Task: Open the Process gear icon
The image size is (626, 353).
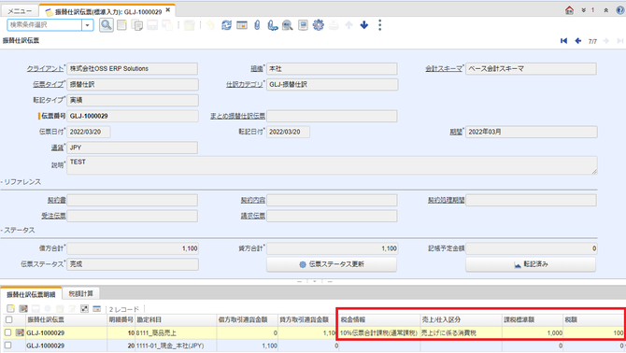Action: 319,25
